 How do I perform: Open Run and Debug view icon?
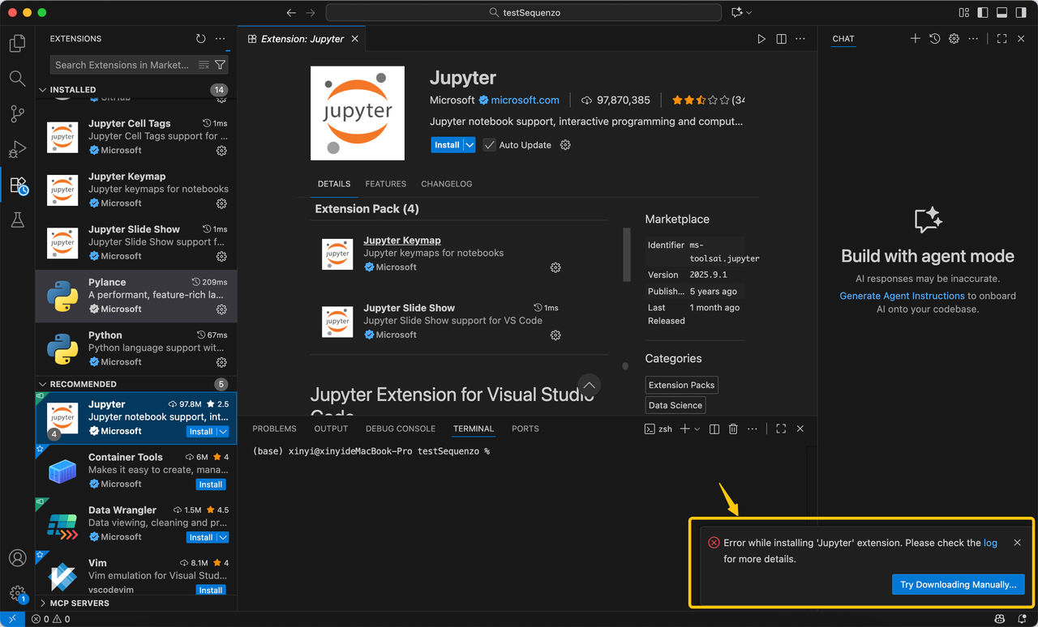17,149
